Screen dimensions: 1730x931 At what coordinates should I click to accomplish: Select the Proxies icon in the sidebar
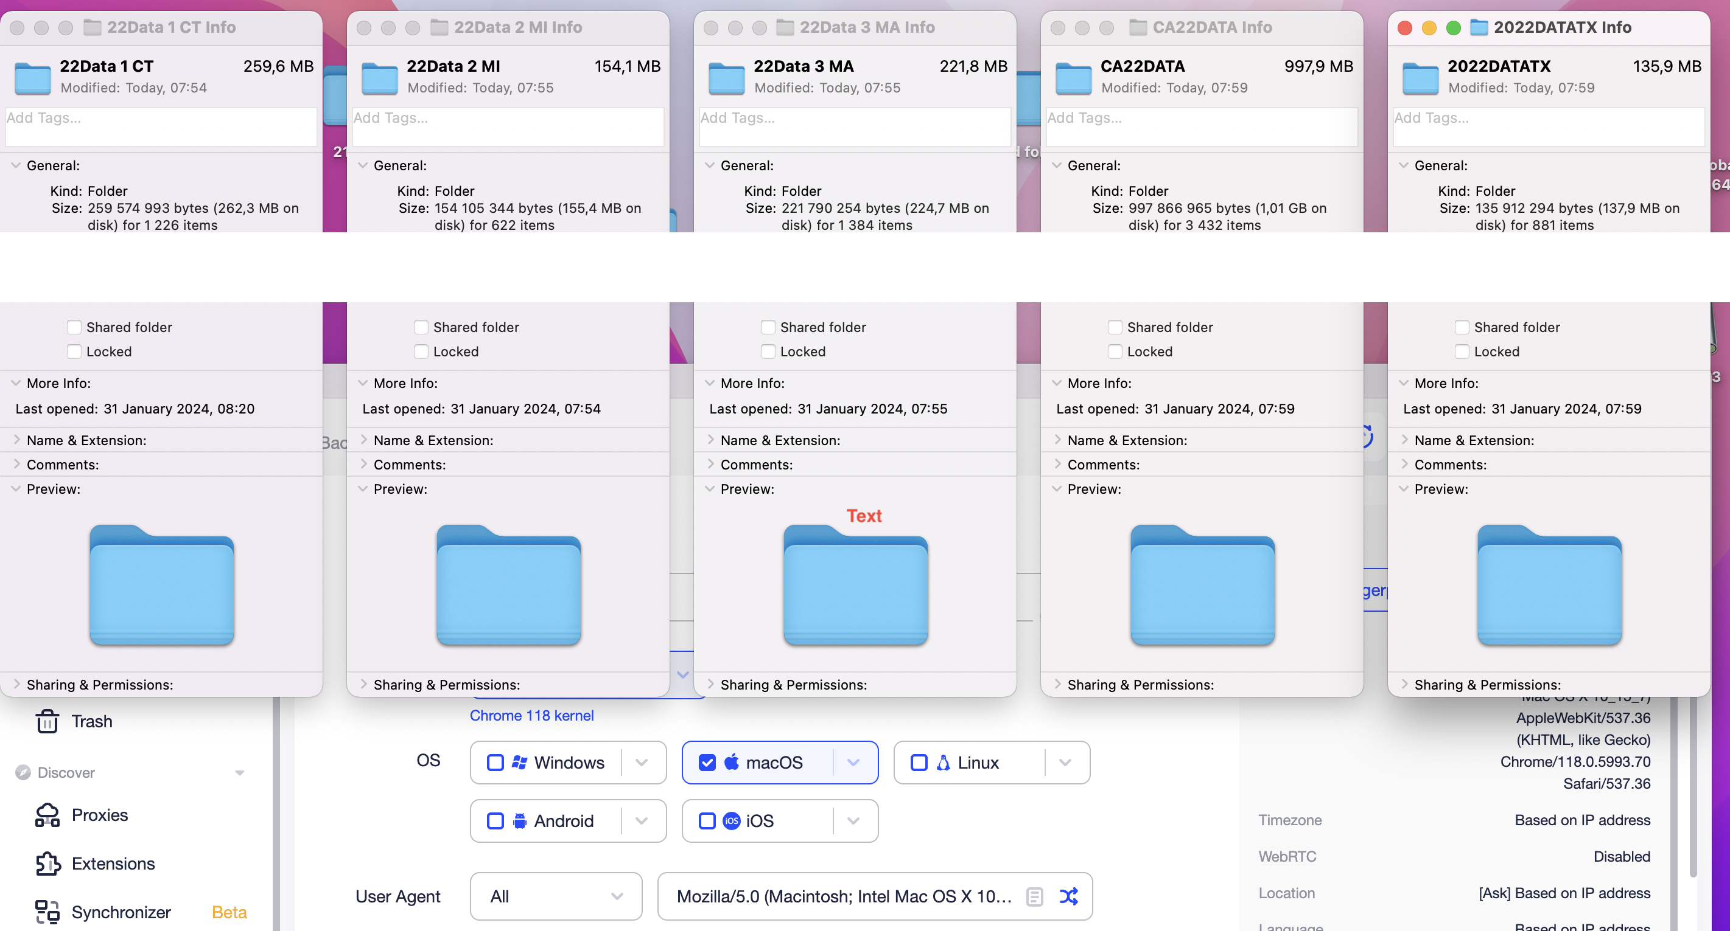click(47, 814)
